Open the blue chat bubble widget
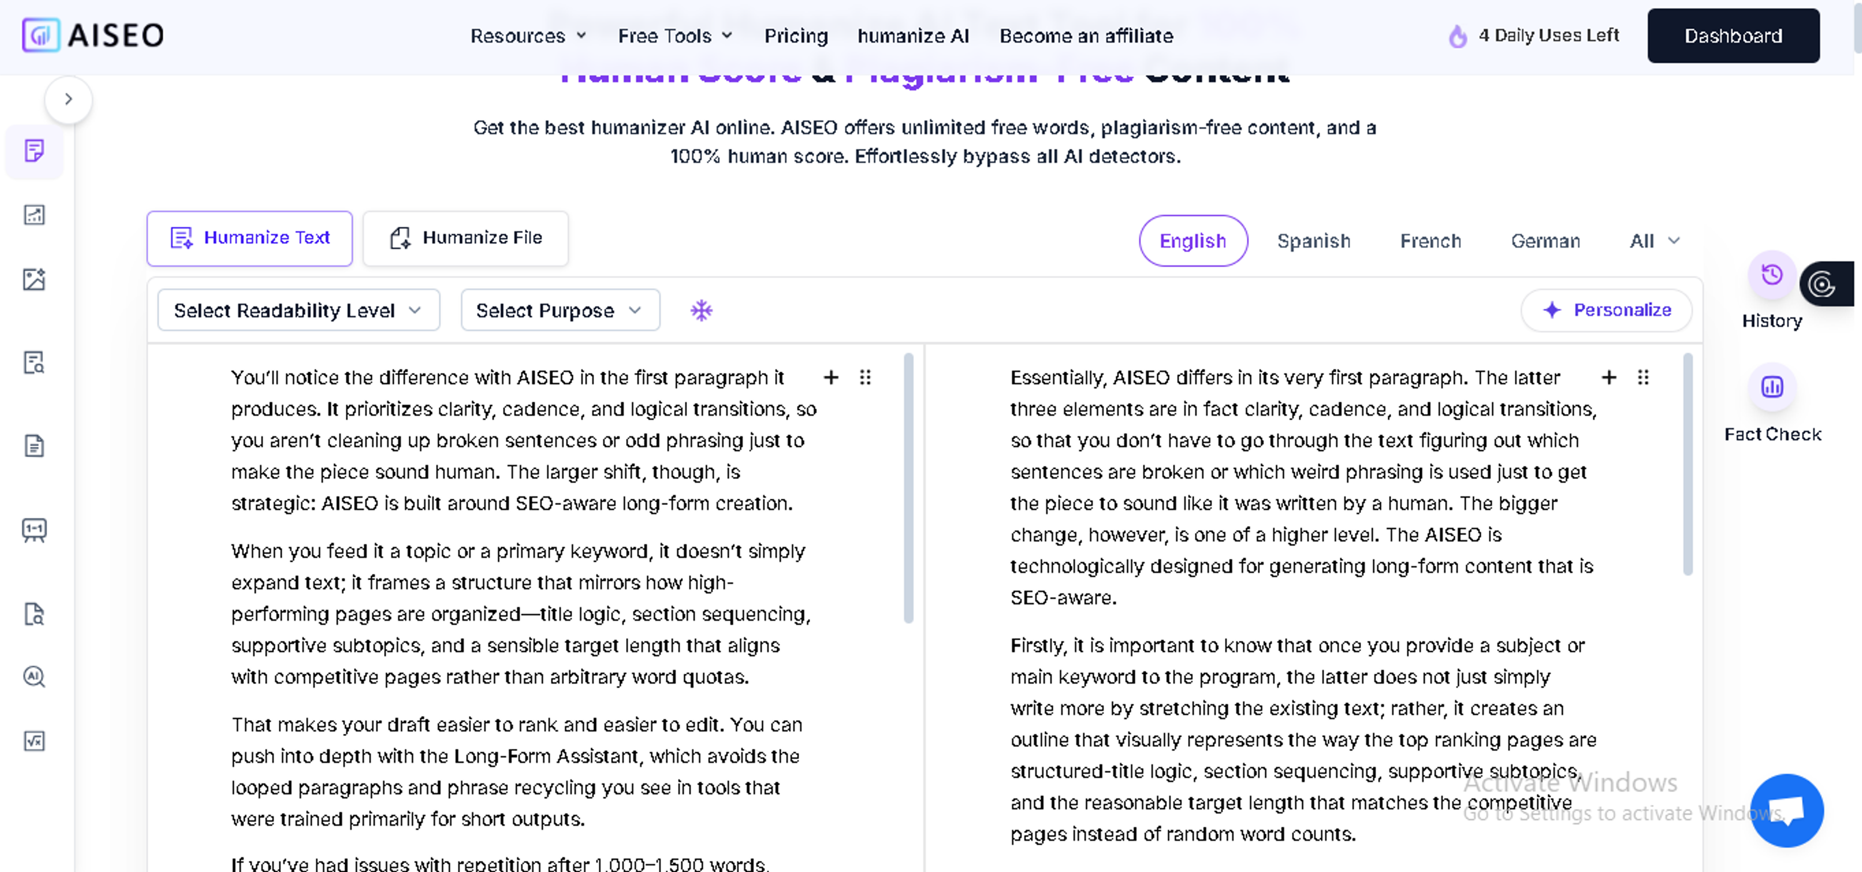Screen dimensions: 1862x872 click(x=1787, y=810)
